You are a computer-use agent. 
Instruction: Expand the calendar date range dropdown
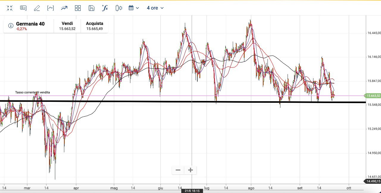pos(134,8)
